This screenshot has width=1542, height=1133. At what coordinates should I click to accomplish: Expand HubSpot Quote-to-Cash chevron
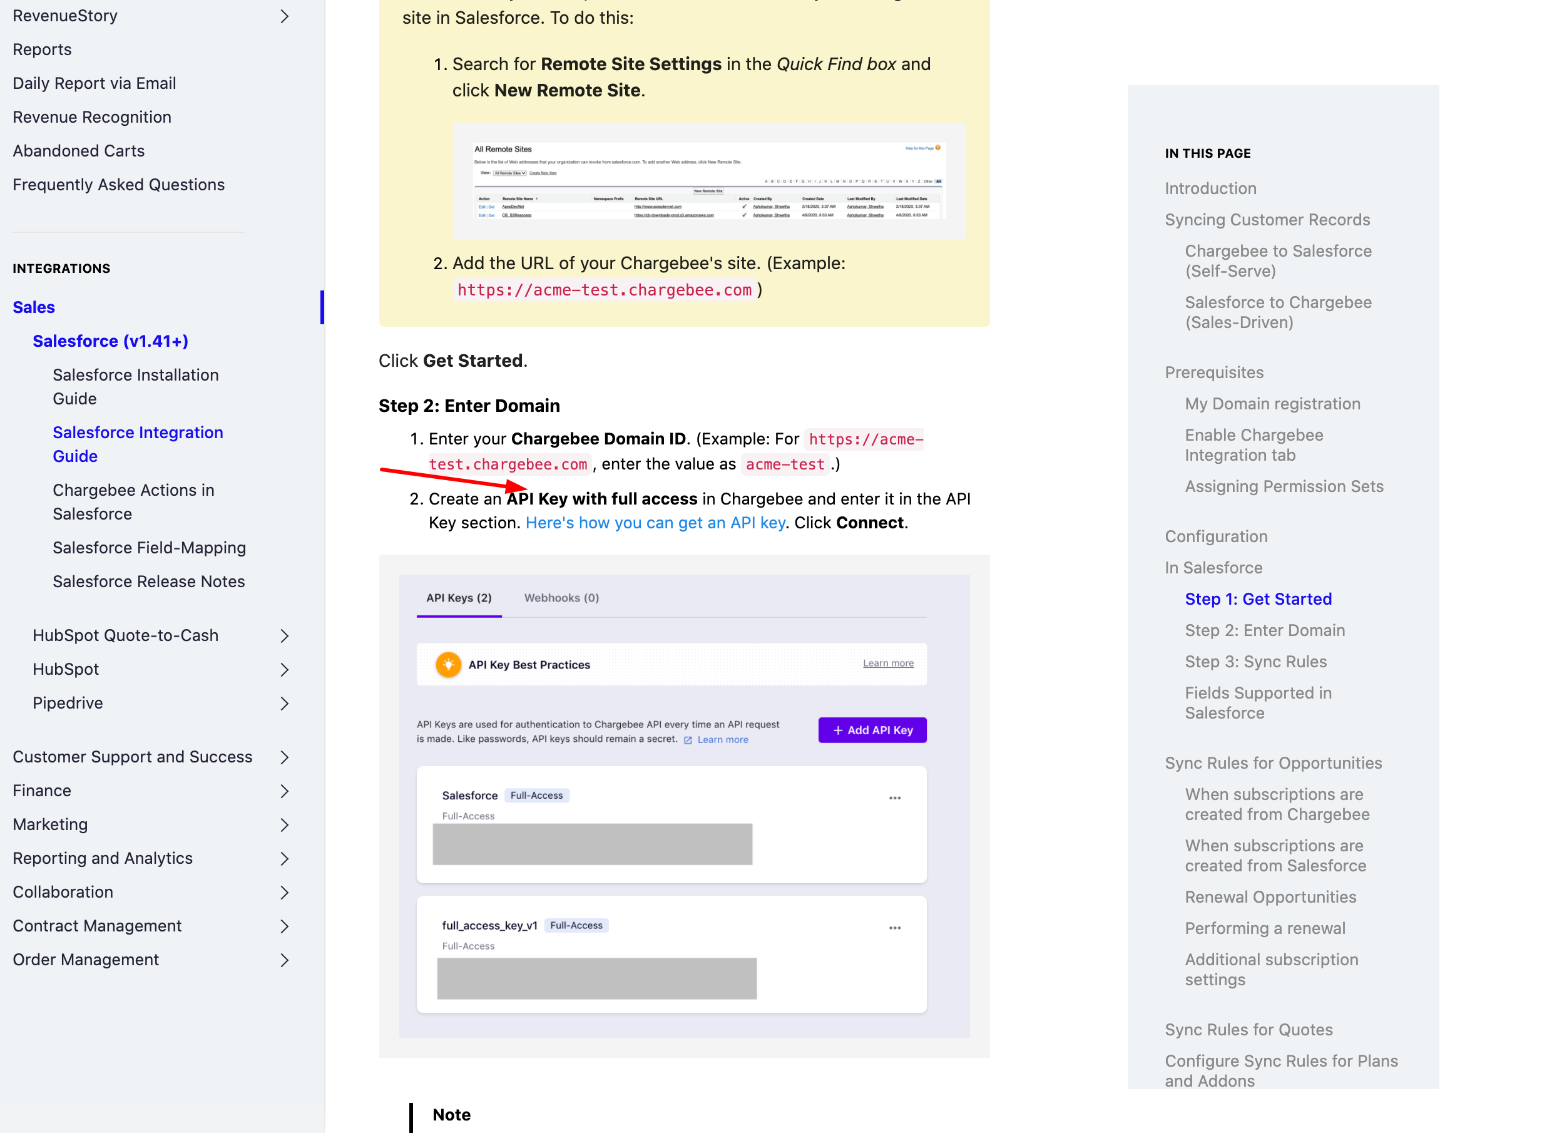(x=285, y=636)
